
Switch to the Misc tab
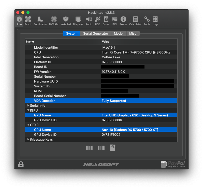tap(133, 33)
